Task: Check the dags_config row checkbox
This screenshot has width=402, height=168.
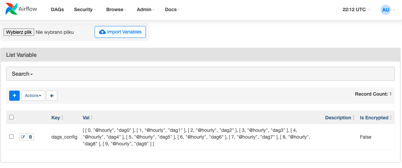Action: click(x=12, y=137)
